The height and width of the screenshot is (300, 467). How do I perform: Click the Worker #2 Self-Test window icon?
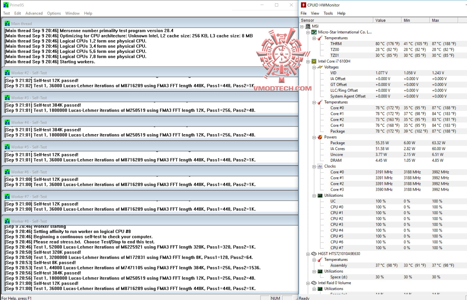click(7, 73)
